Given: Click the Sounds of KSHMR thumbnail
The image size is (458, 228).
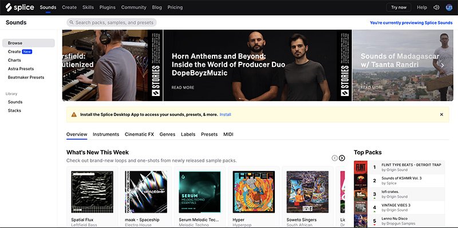Looking at the screenshot, I should click(x=361, y=181).
